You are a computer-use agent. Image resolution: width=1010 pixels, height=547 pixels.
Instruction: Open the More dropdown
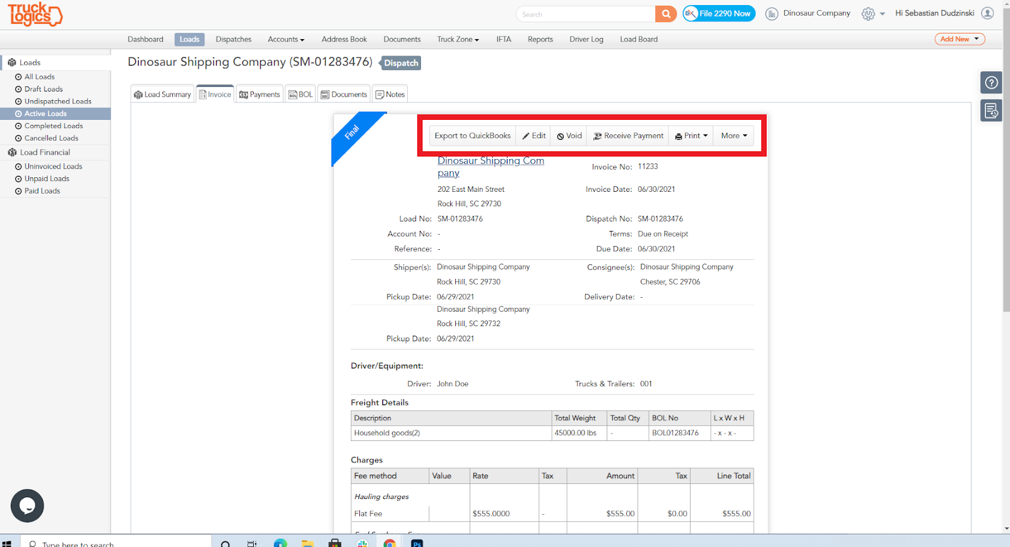[734, 136]
